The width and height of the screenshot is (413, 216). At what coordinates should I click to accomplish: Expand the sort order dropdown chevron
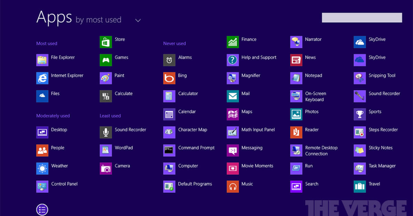(138, 21)
